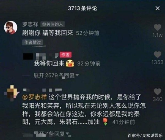Tap the dropdown arrow beside 2579条回复
This screenshot has width=165, height=140.
(77, 75)
